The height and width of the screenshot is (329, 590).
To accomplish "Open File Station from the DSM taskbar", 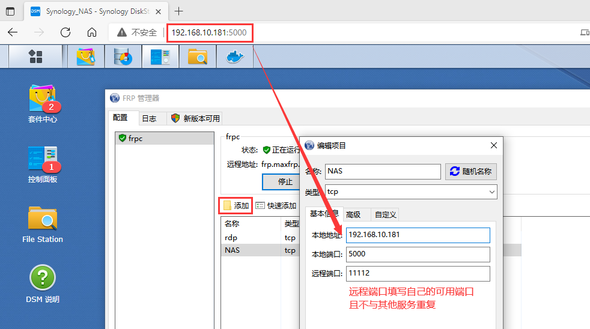I will click(x=198, y=57).
